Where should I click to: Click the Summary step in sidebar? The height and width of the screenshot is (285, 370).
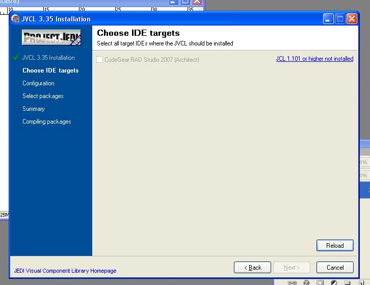point(34,109)
